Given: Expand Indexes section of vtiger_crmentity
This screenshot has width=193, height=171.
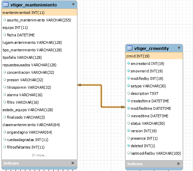Looking at the screenshot, I should [x=179, y=164].
